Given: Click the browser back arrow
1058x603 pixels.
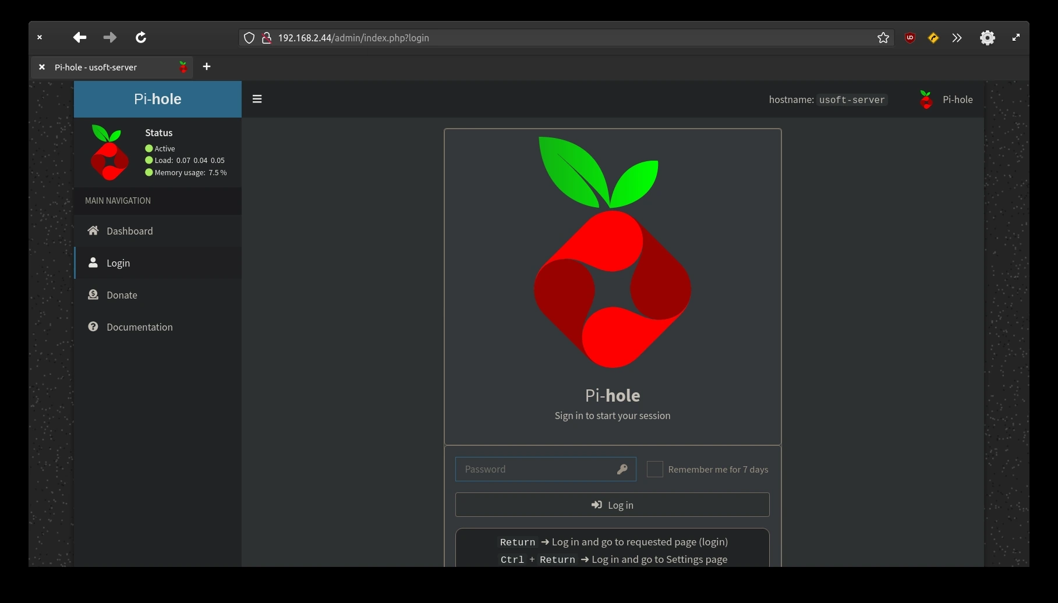Looking at the screenshot, I should point(80,38).
